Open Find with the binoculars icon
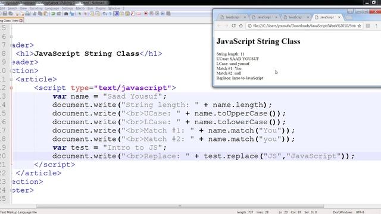The height and width of the screenshot is (214, 381). pos(66,14)
